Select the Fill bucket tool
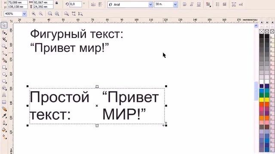 pos(4,130)
